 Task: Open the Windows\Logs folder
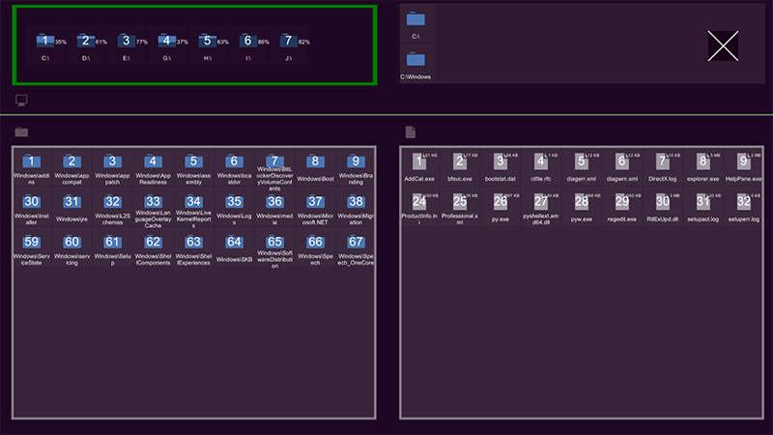234,202
